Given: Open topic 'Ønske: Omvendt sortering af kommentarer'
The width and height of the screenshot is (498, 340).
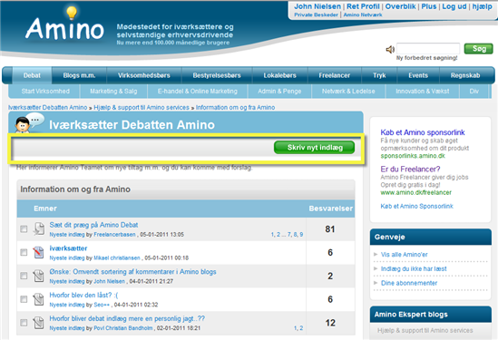Looking at the screenshot, I should pyautogui.click(x=132, y=272).
